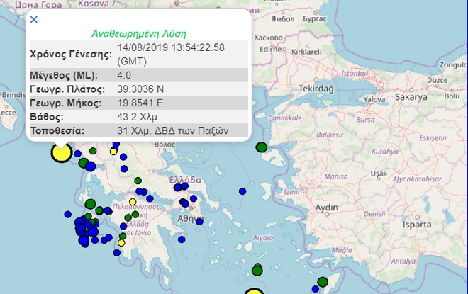Select the green marker right of the popup

261,147
